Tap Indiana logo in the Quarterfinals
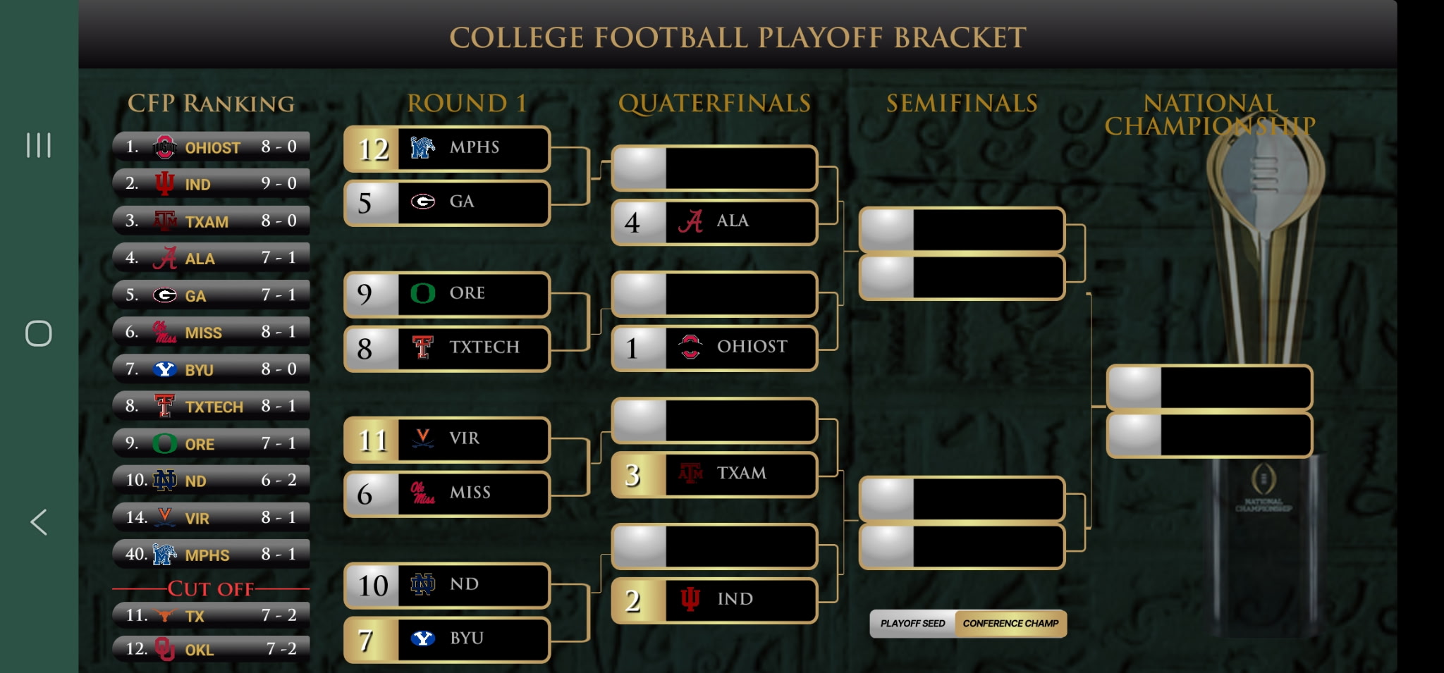The image size is (1444, 673). tap(690, 599)
